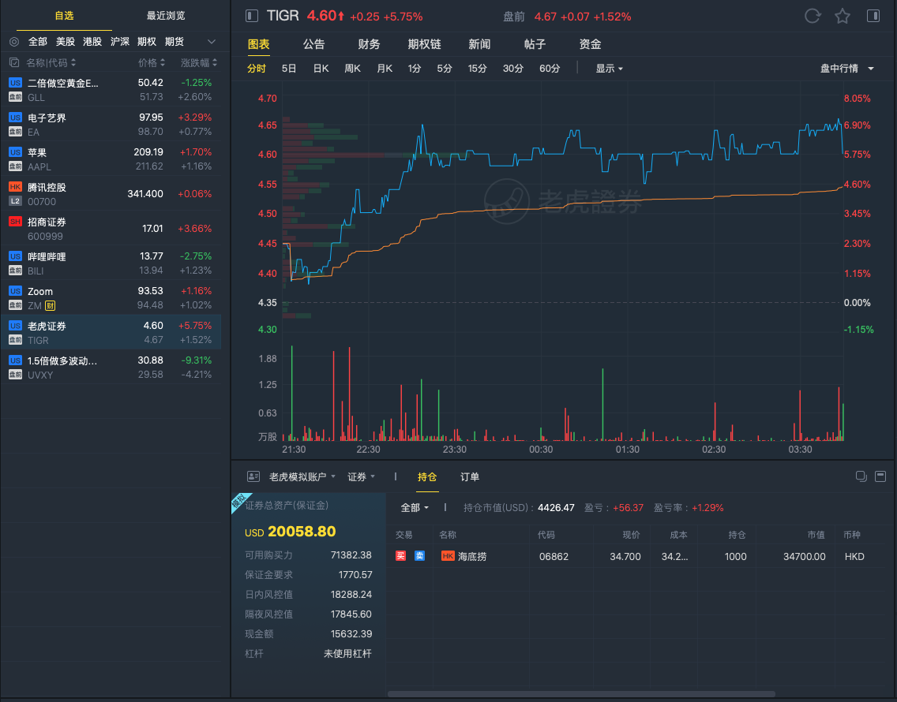This screenshot has width=897, height=702.
Task: Pop out the account panel into a window
Action: click(x=861, y=476)
